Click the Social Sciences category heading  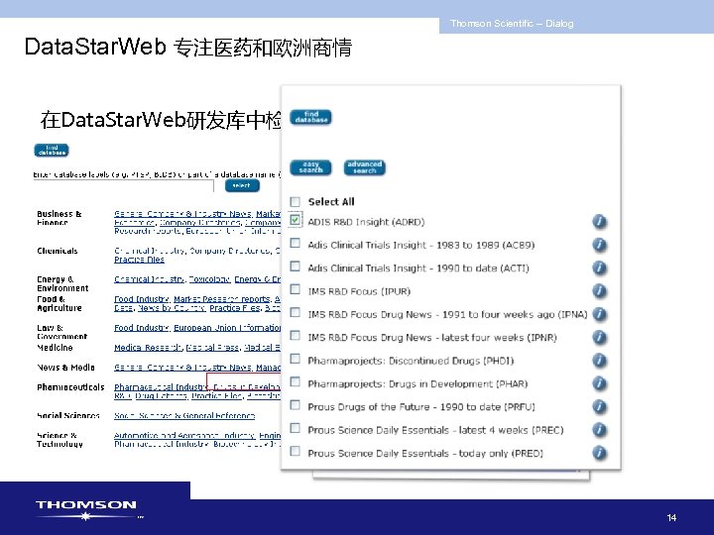[x=68, y=416]
